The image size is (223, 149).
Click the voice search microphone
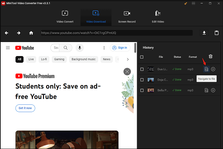point(80,48)
